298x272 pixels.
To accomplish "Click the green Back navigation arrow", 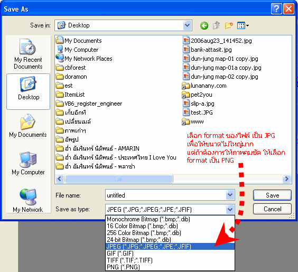I will click(204, 25).
